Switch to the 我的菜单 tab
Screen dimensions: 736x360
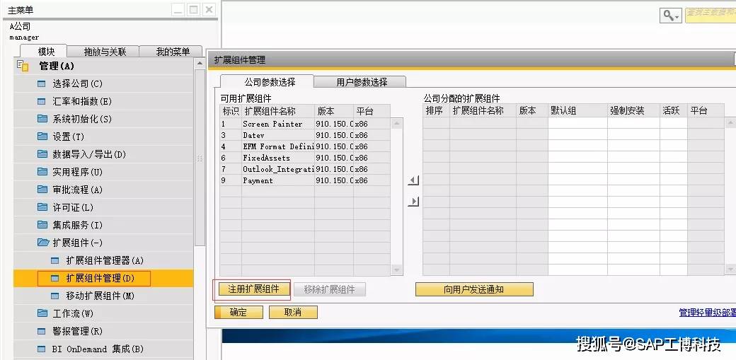pos(172,52)
